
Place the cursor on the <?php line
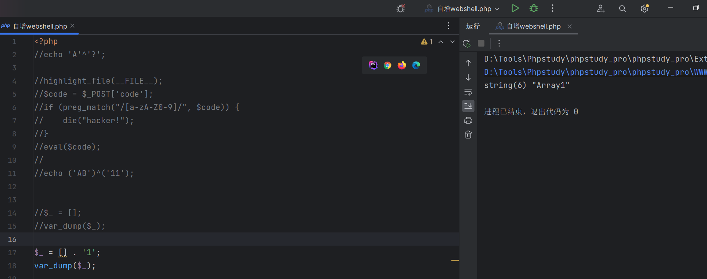click(46, 41)
